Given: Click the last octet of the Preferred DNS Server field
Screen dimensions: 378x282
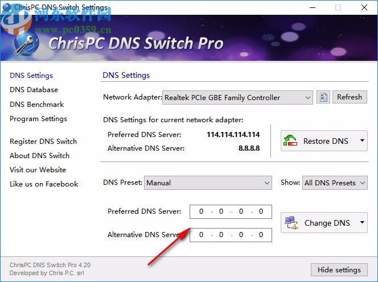Looking at the screenshot, I should [261, 212].
